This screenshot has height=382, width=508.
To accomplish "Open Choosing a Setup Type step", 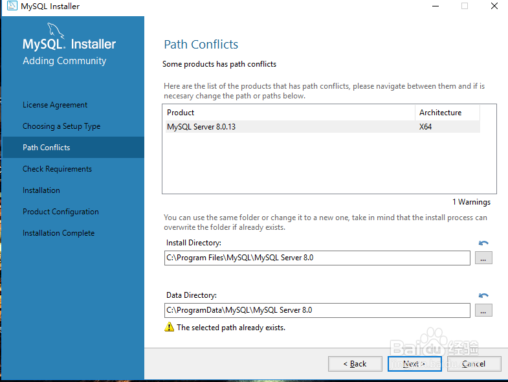I will pos(61,126).
